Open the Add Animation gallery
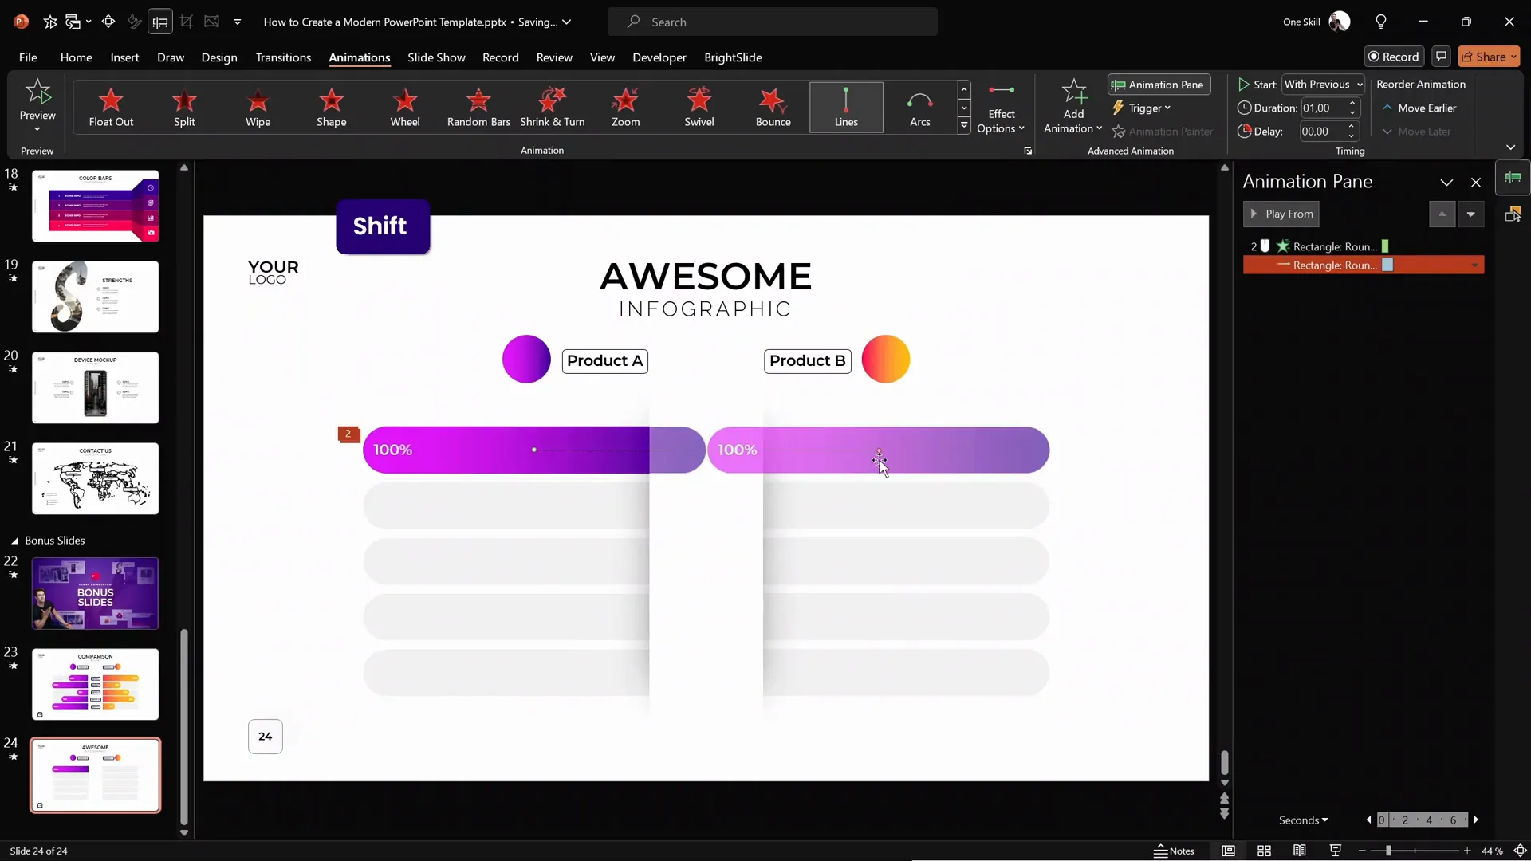1531x861 pixels. click(1072, 107)
